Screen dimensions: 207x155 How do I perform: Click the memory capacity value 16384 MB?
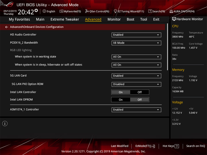pos(178,92)
